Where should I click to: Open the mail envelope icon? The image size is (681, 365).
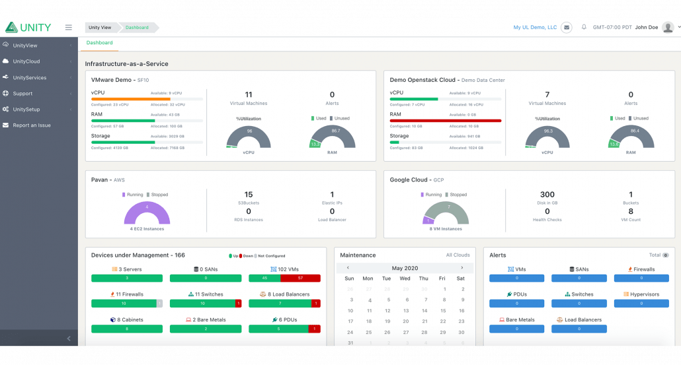click(567, 27)
